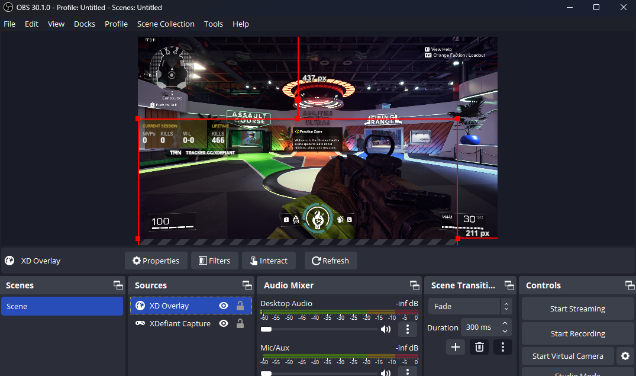Image resolution: width=636 pixels, height=376 pixels.
Task: Click Start Recording
Action: coord(577,333)
